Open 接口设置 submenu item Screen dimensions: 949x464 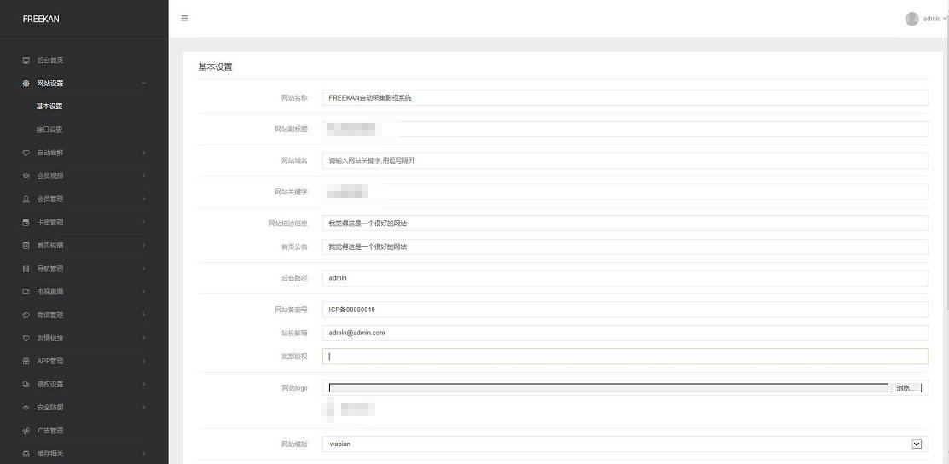(x=49, y=130)
